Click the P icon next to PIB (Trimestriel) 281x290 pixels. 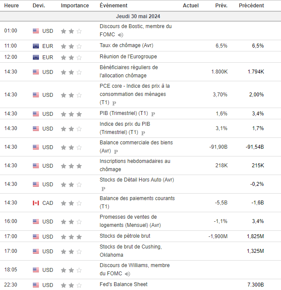tap(153, 114)
